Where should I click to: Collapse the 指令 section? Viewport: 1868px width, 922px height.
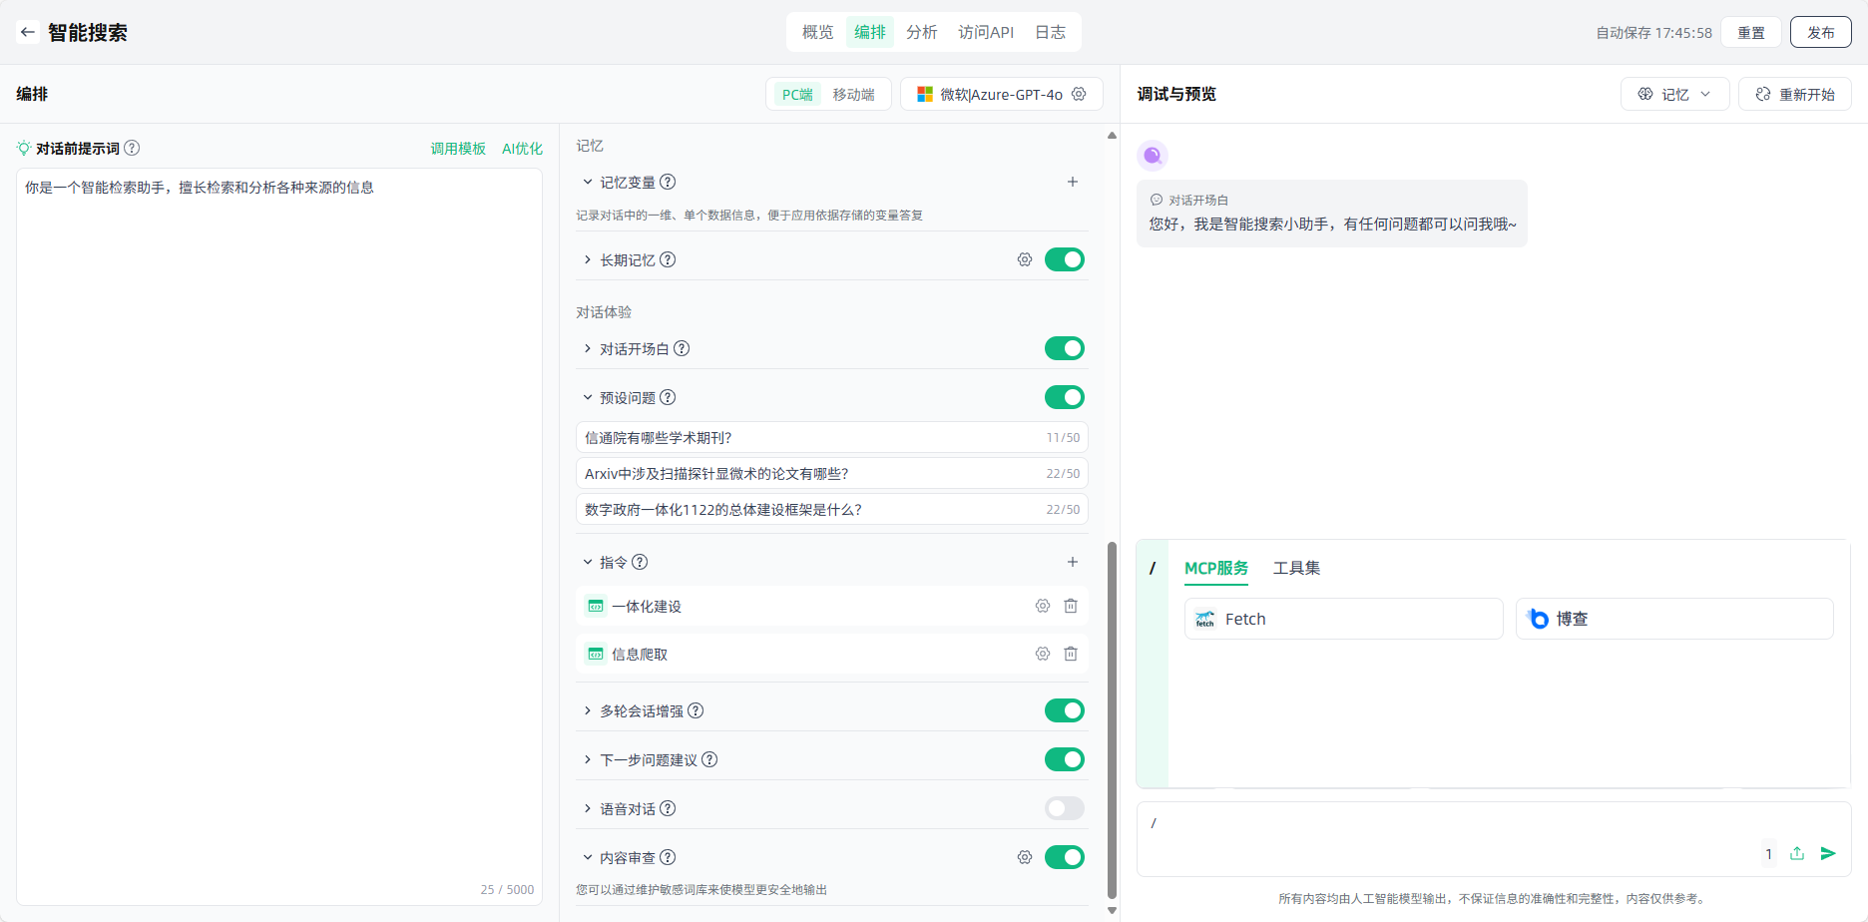[x=588, y=562]
